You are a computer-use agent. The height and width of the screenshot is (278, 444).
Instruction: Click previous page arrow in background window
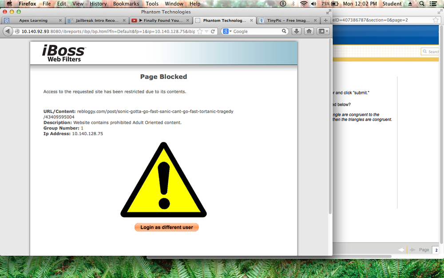pos(401,250)
